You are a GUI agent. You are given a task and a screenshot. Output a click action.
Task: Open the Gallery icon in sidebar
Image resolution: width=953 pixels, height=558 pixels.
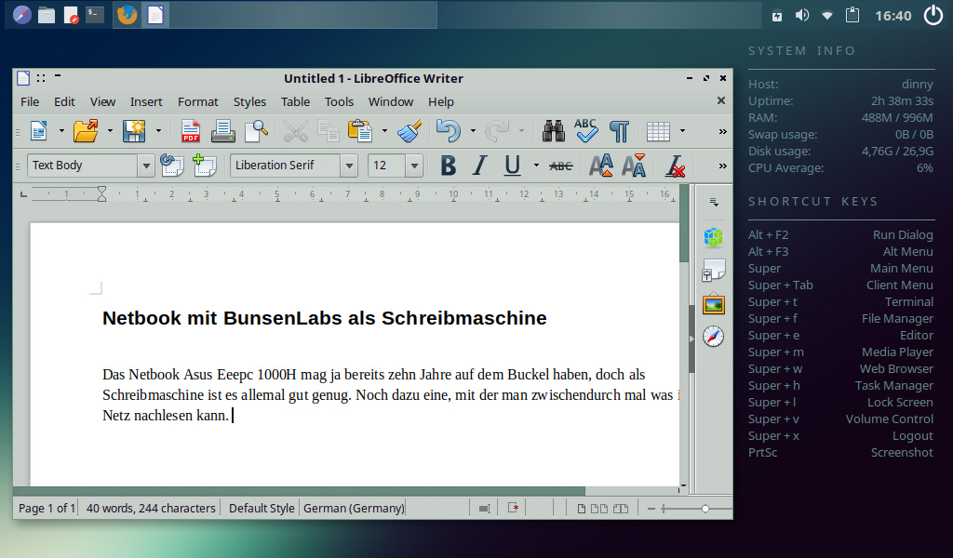coord(713,304)
